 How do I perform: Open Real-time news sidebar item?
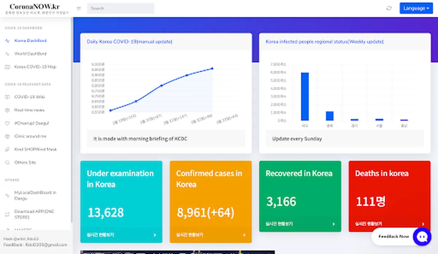(x=29, y=110)
